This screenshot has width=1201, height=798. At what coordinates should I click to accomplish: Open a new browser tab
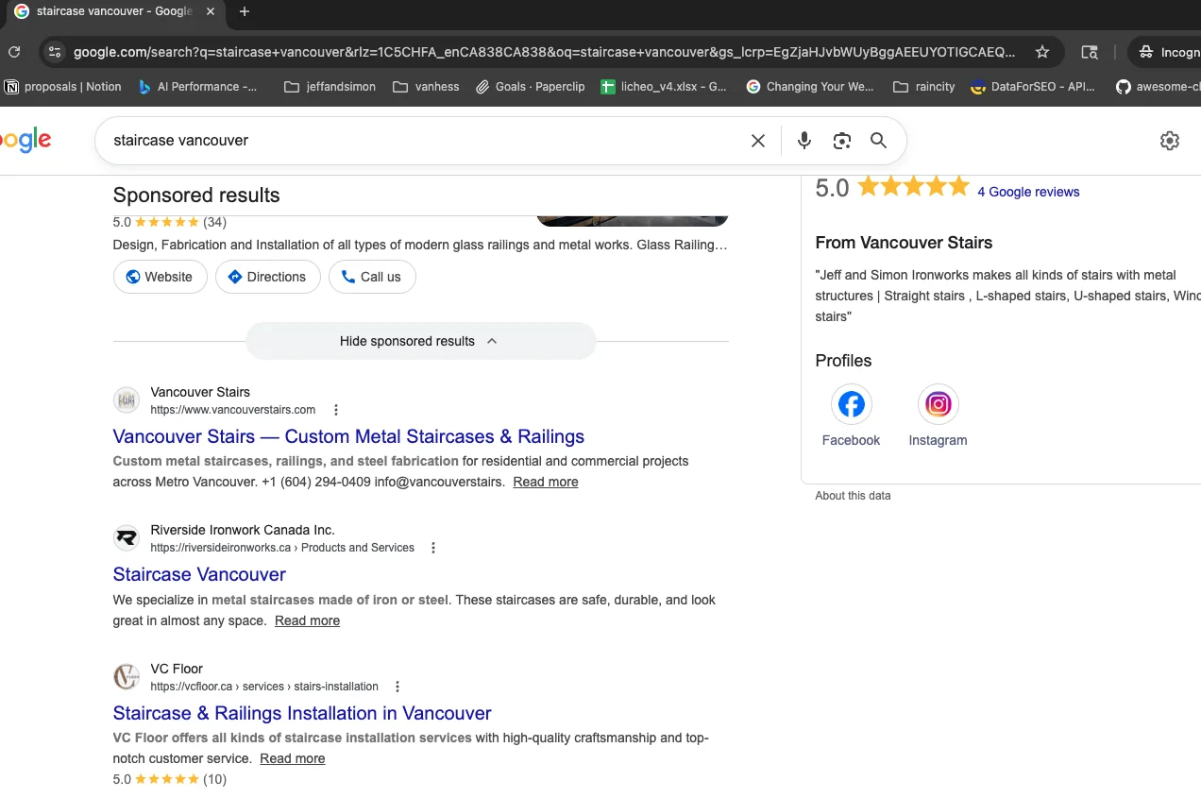tap(245, 11)
